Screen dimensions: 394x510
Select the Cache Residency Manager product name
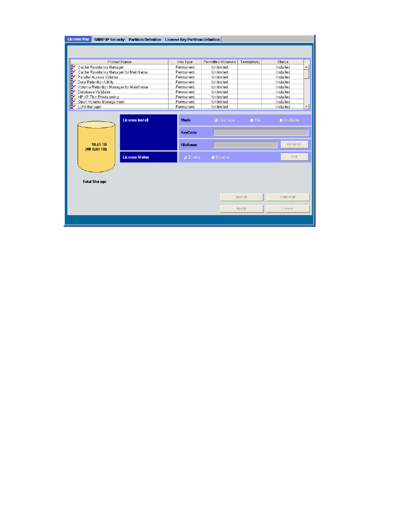coord(101,67)
